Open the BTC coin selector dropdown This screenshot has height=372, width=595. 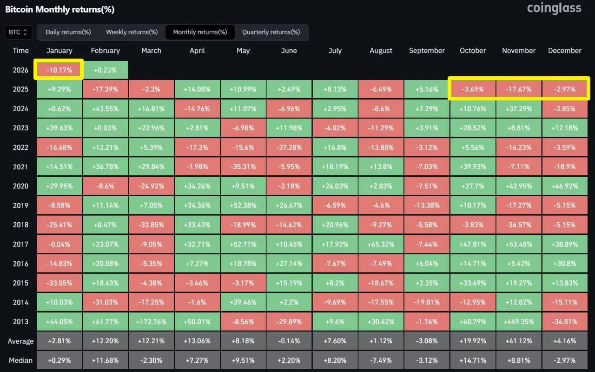click(19, 32)
